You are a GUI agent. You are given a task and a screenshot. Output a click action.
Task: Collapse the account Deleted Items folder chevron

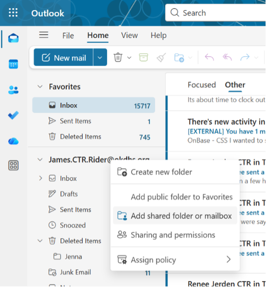coord(40,241)
